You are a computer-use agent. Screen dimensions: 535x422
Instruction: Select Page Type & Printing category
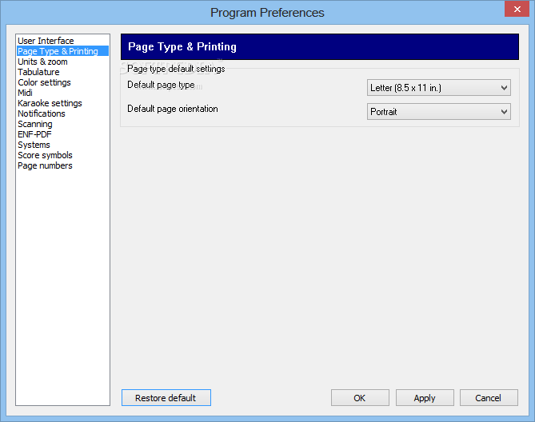pyautogui.click(x=63, y=51)
